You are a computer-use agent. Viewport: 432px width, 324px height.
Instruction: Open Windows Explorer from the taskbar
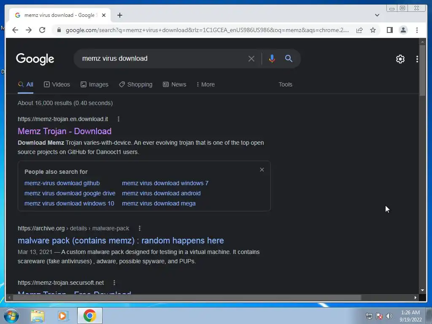(38, 316)
